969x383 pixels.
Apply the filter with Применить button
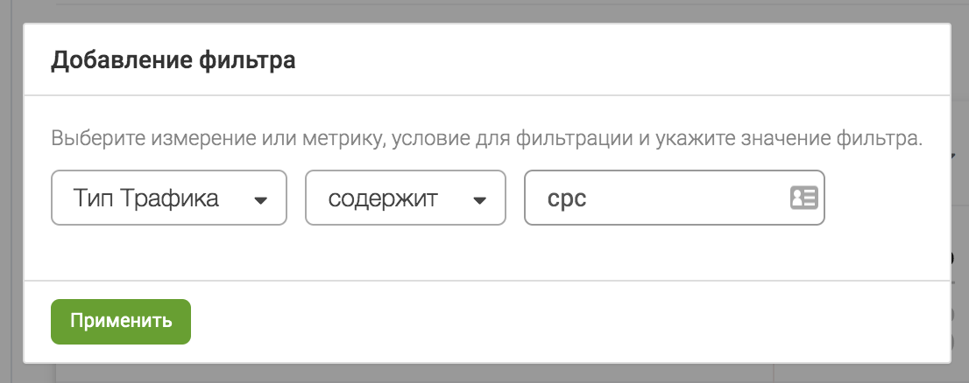pyautogui.click(x=121, y=321)
